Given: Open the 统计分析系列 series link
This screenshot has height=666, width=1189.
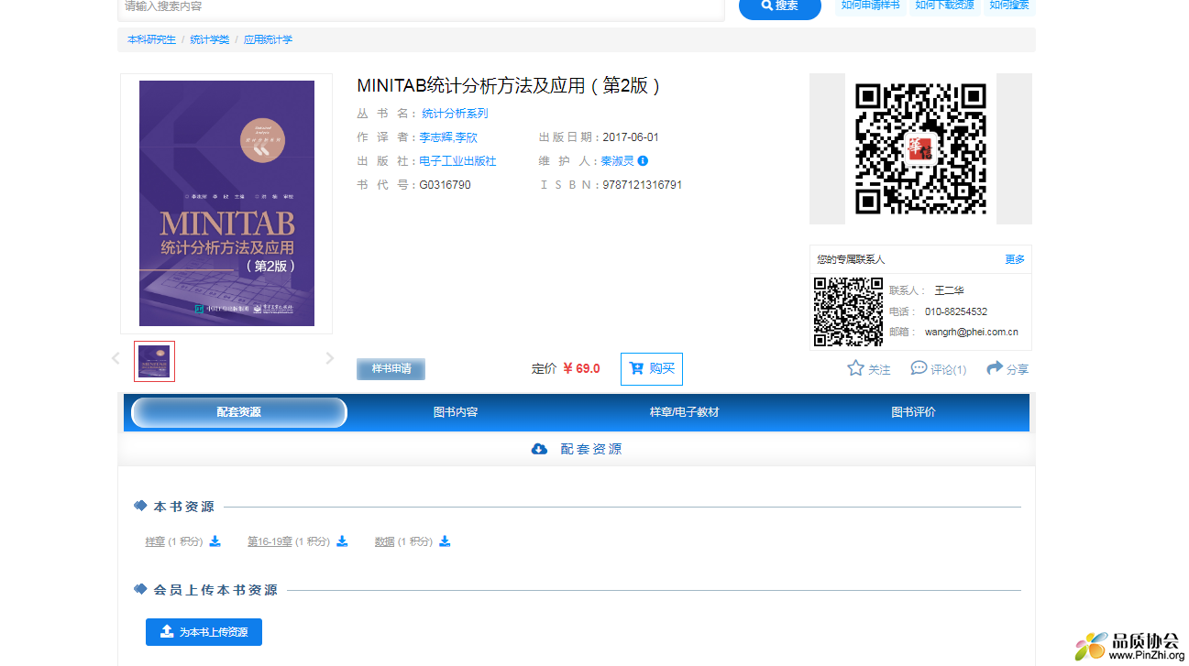Looking at the screenshot, I should [x=455, y=114].
